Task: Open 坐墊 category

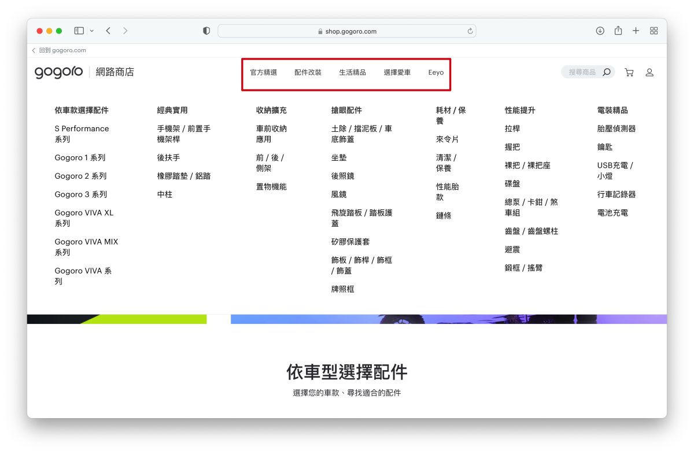Action: 339,157
